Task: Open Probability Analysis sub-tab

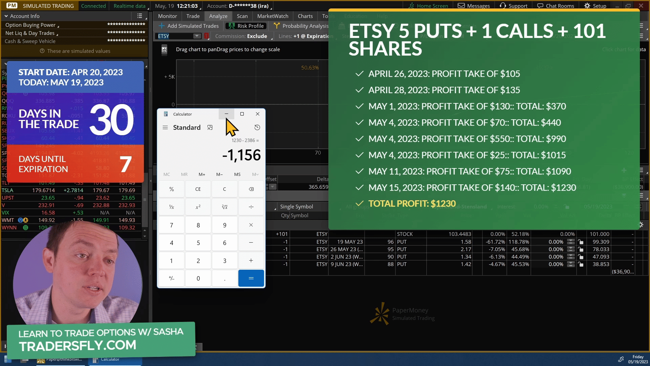Action: [301, 26]
